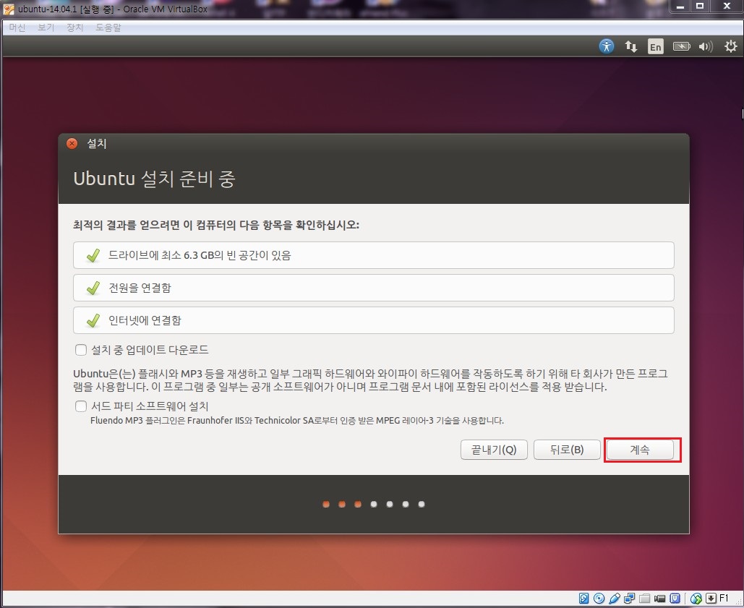This screenshot has height=608, width=744.
Task: Click VirtualBox network adapters status icon
Action: point(629,599)
